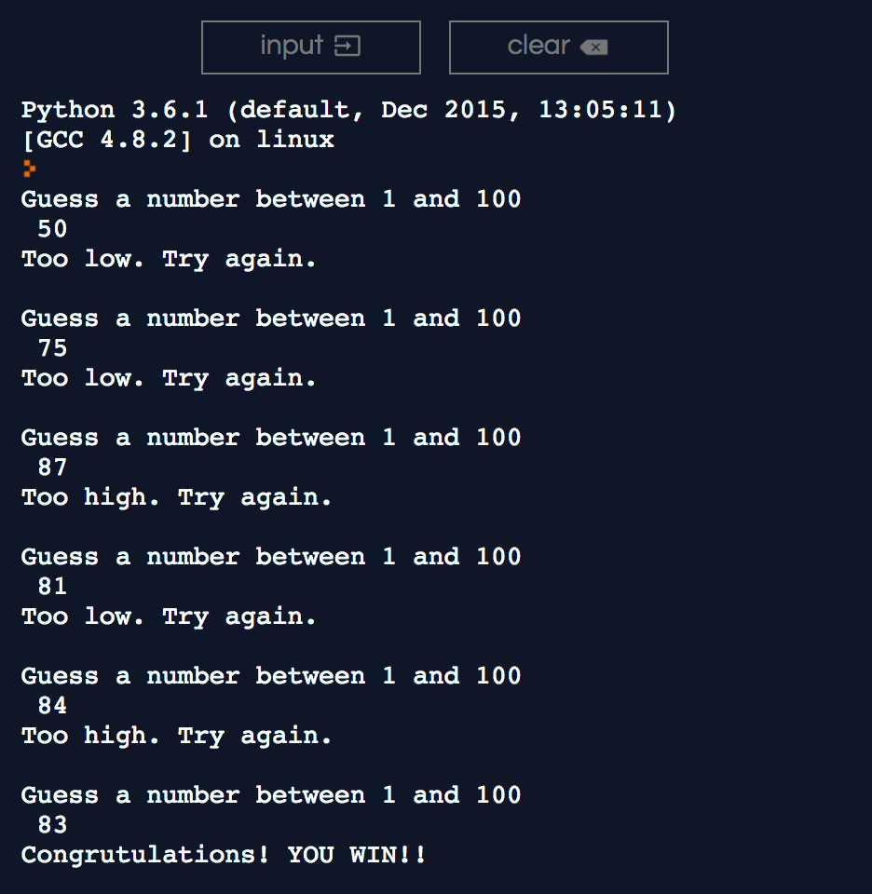Screen dimensions: 872x894
Task: Click the entered guess 84
Action: pyautogui.click(x=52, y=706)
